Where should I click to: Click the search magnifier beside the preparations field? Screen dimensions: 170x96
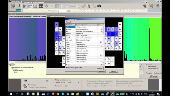68,11
